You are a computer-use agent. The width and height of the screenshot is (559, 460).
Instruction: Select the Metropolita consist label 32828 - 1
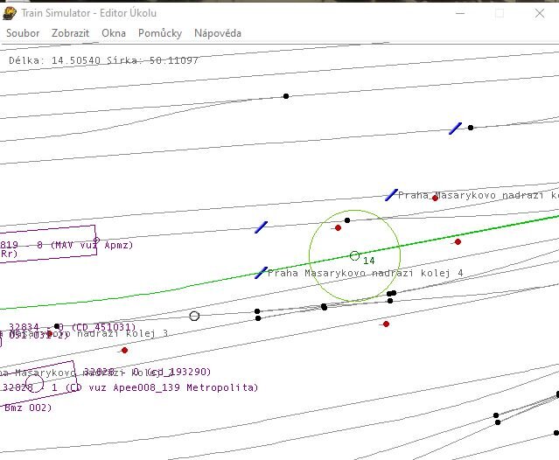[131, 387]
